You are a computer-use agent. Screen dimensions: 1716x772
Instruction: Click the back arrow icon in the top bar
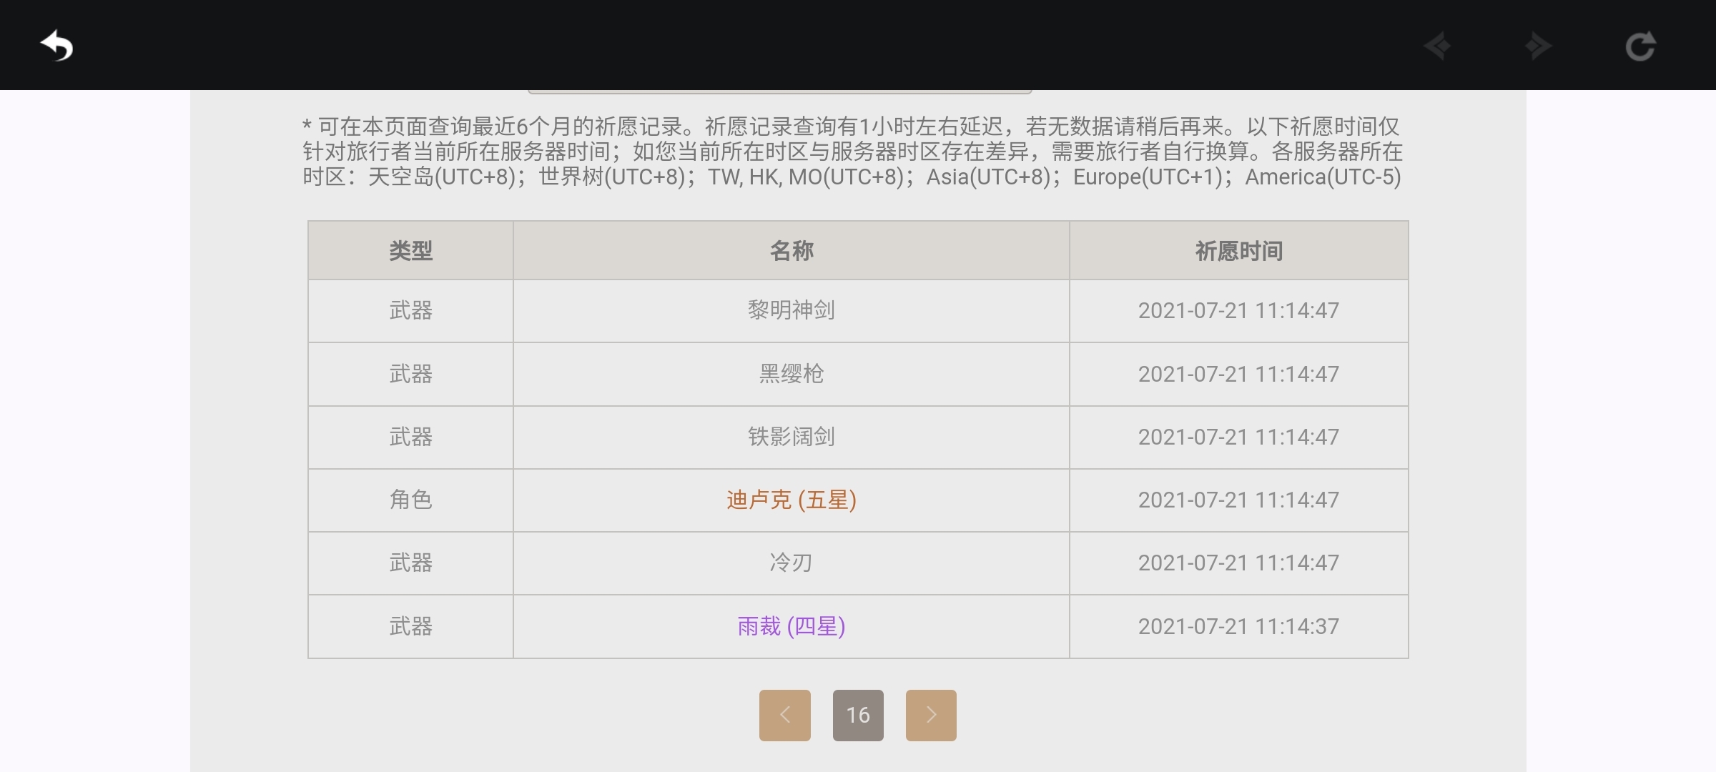tap(57, 46)
